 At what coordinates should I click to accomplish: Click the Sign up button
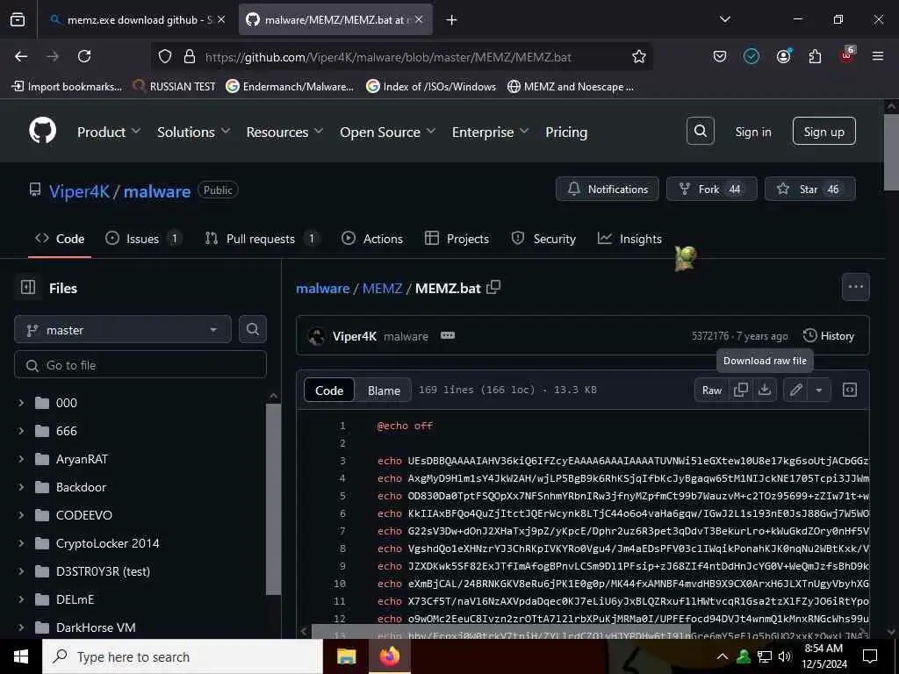[823, 132]
